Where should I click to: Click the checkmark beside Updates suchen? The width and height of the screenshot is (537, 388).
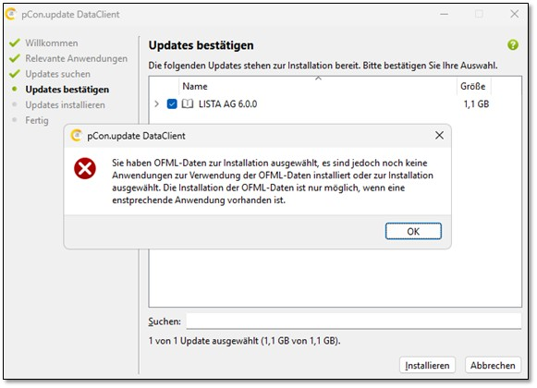(x=15, y=74)
